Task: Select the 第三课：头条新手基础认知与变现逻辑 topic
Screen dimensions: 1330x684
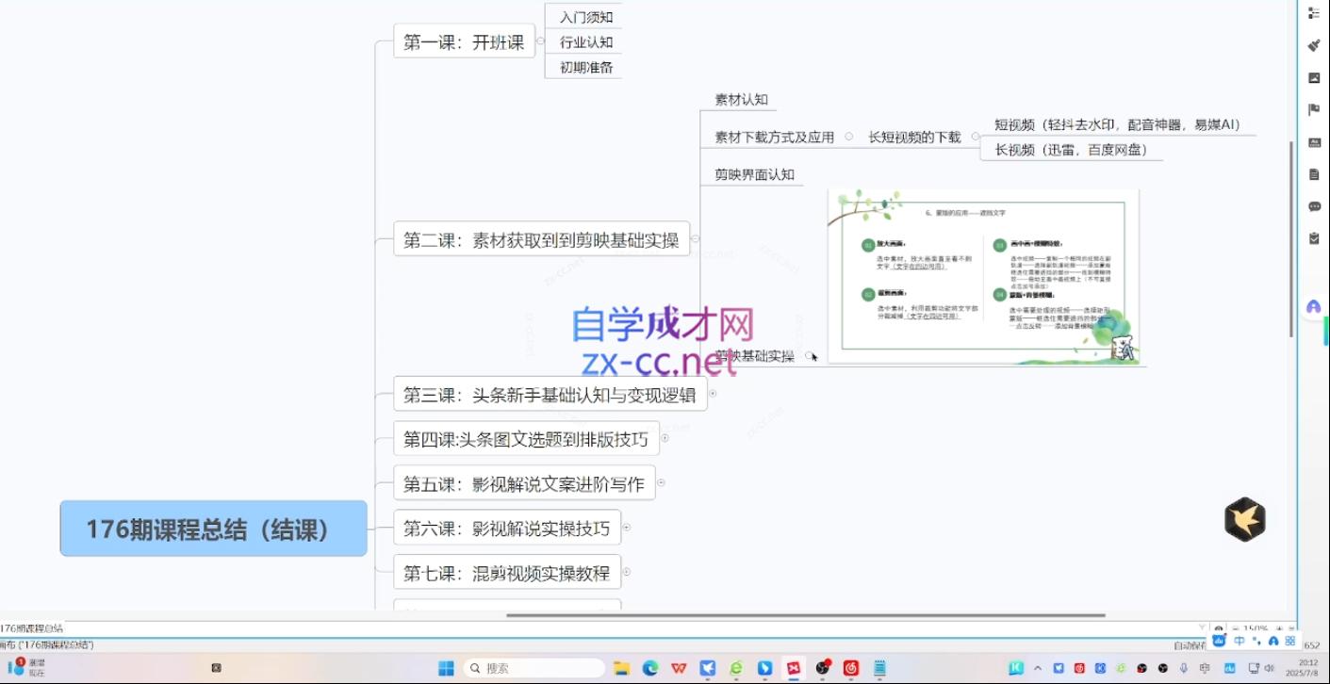Action: pyautogui.click(x=550, y=394)
